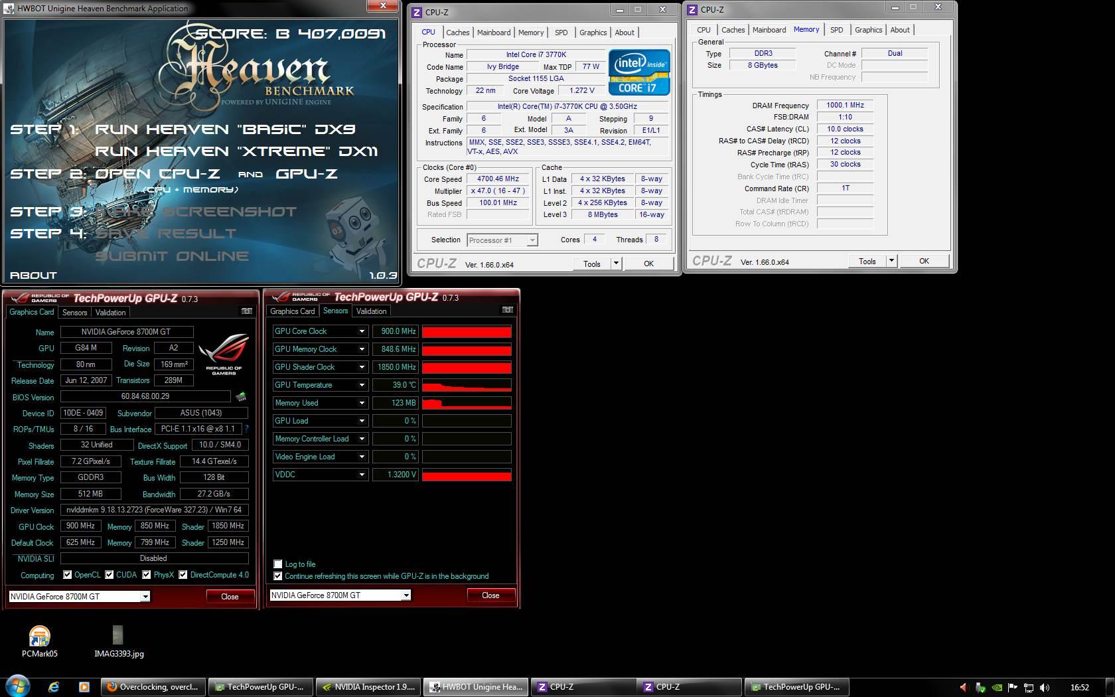Toggle Continue refreshing in background checkbox

coord(278,576)
